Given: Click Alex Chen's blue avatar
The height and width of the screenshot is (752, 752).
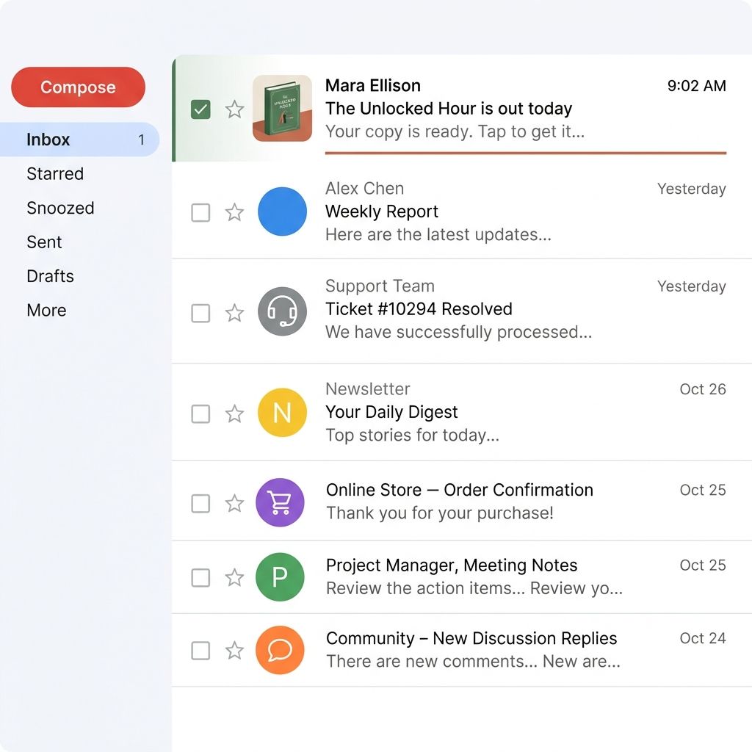Looking at the screenshot, I should pos(282,211).
